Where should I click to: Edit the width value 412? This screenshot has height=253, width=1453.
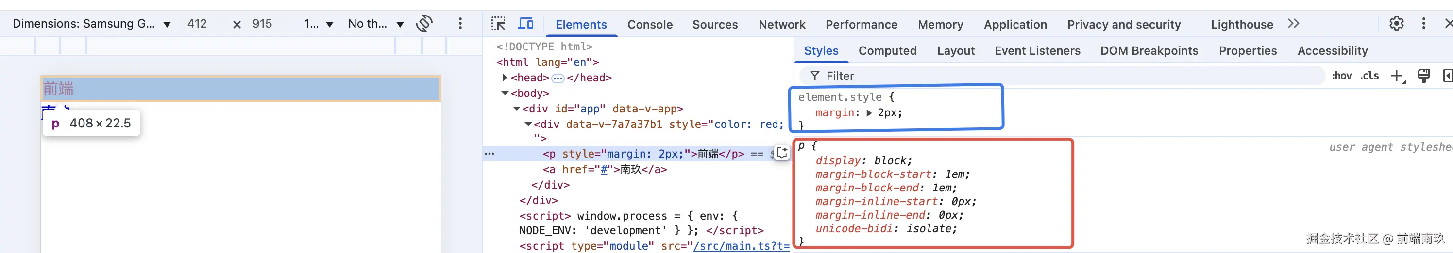coord(197,24)
